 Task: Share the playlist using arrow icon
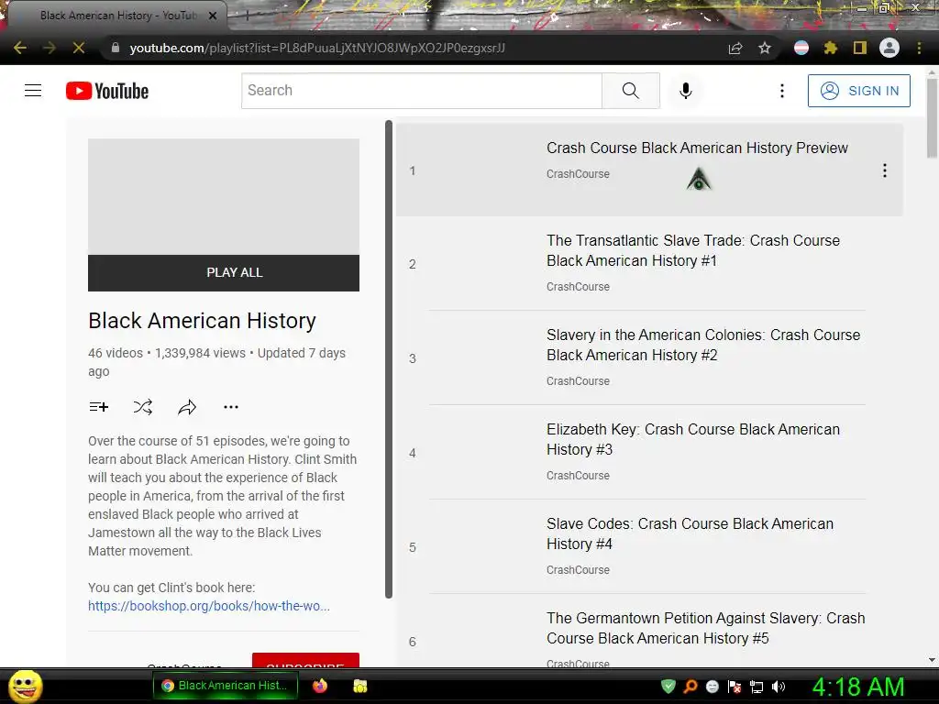(x=187, y=407)
